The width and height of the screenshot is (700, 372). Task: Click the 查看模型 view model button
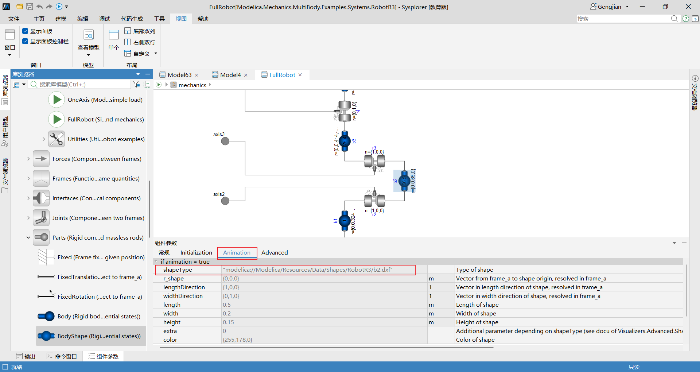pos(89,42)
